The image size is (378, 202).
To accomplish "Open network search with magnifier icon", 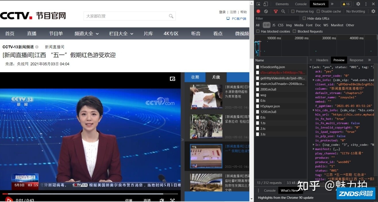I will pos(283,11).
